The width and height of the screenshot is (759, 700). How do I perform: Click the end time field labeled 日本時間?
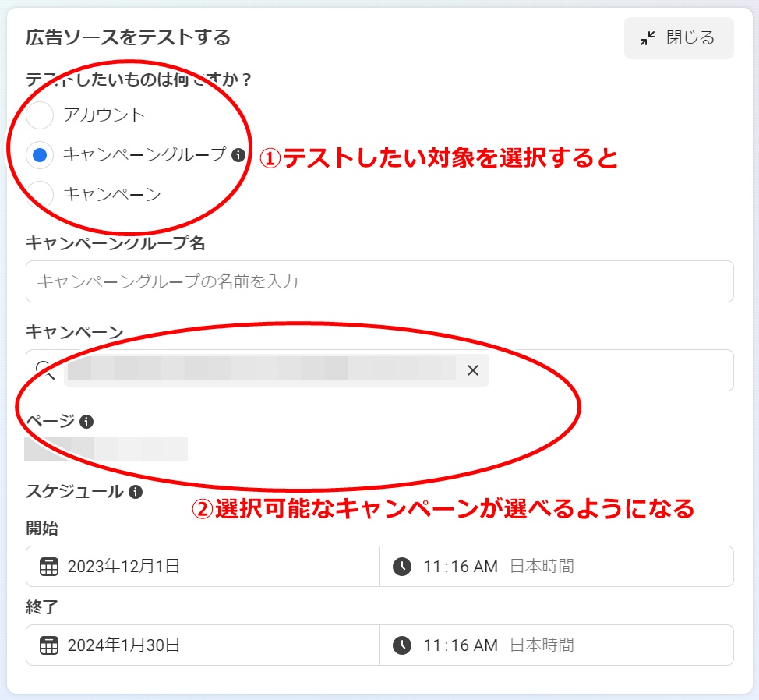click(545, 645)
